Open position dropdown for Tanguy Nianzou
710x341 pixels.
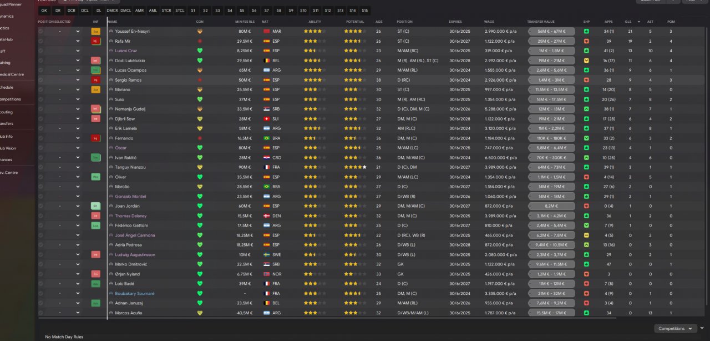tap(78, 167)
